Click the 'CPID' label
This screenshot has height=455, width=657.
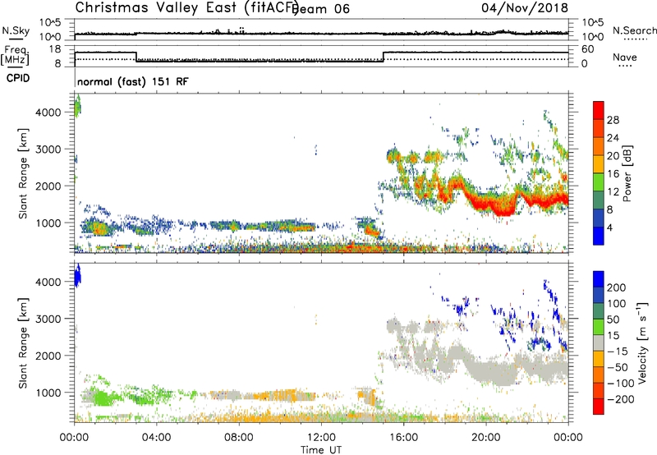18,78
